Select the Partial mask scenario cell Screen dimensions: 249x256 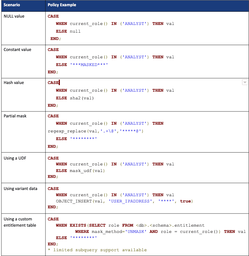pos(15,116)
